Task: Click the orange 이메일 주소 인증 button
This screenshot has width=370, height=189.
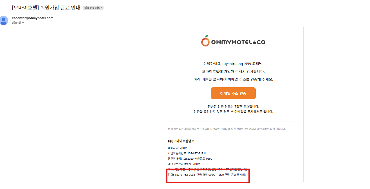Action: [233, 93]
